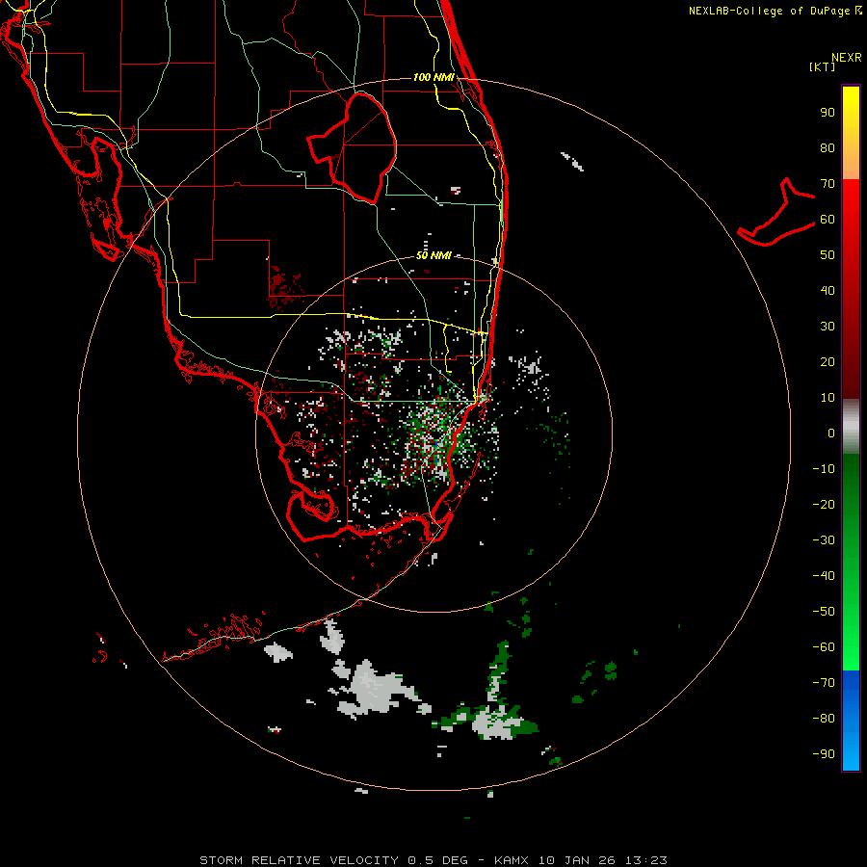Click the positive 30 scale value
The image size is (867, 867).
[828, 327]
